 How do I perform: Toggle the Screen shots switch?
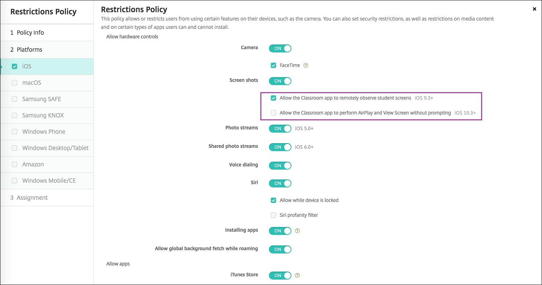280,81
